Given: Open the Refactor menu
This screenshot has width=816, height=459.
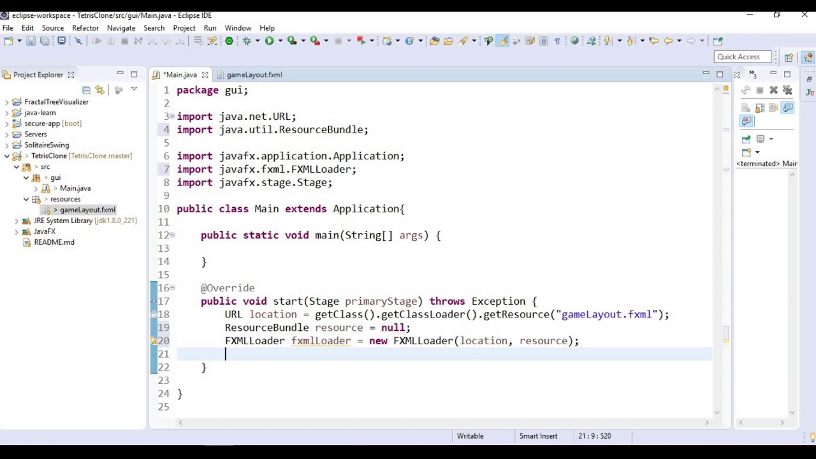Looking at the screenshot, I should pyautogui.click(x=85, y=28).
